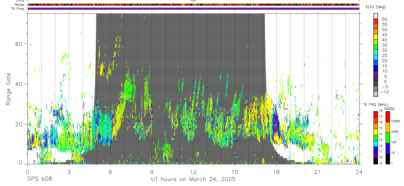This screenshot has height=186, width=404.
Task: Click the 6 UT hour tick label
Action: coord(110,172)
